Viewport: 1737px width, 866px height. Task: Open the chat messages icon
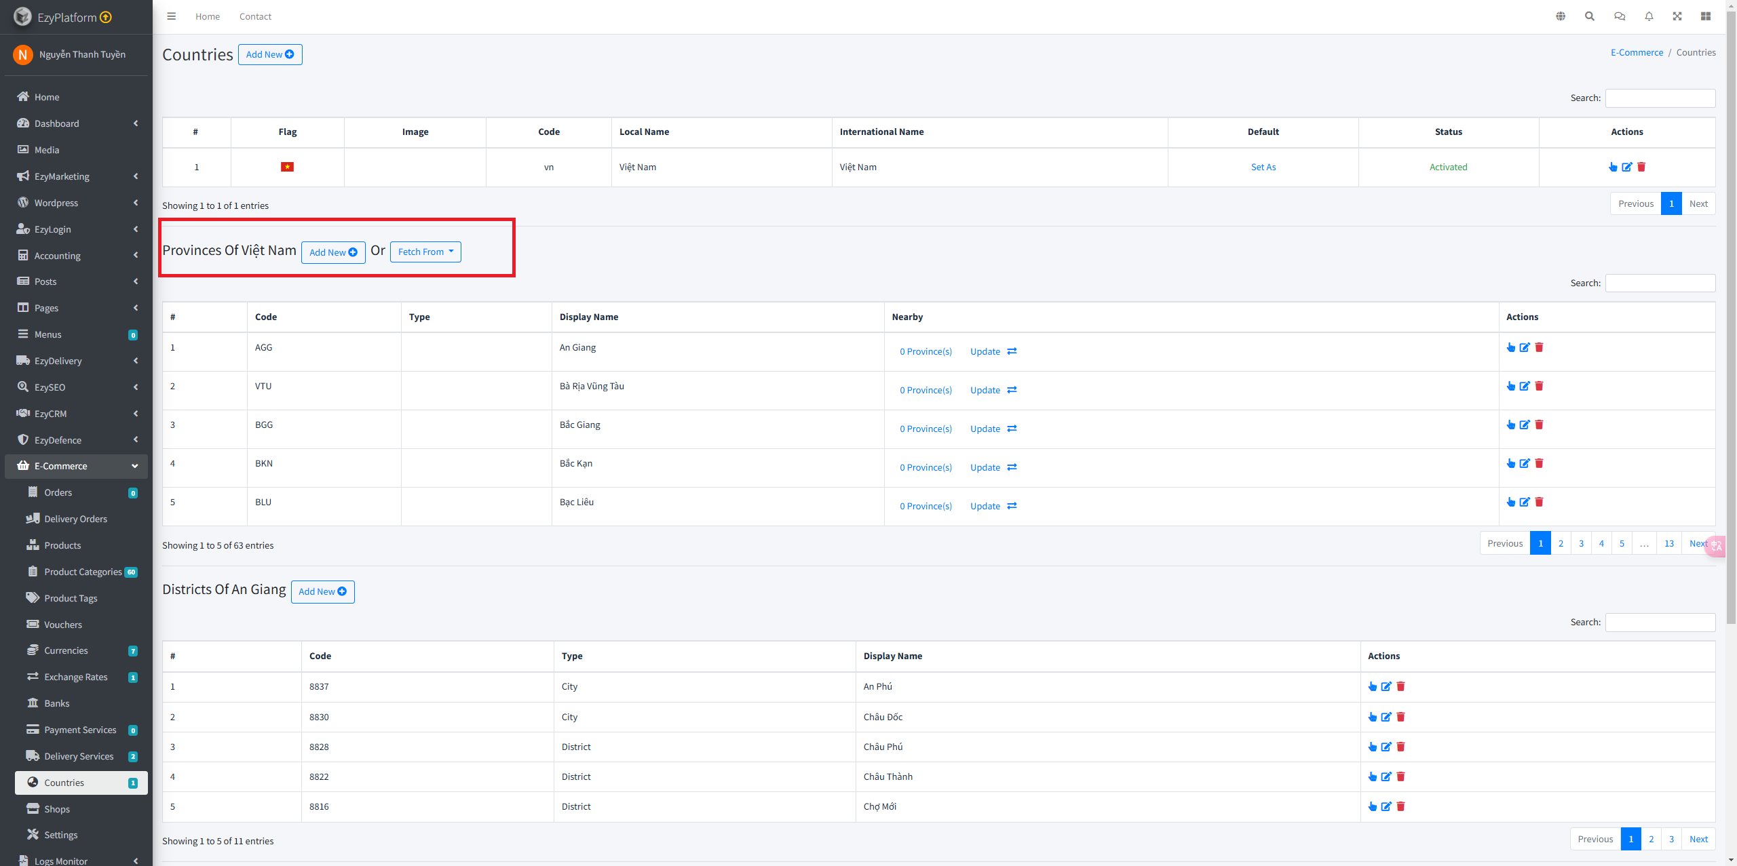(x=1620, y=16)
